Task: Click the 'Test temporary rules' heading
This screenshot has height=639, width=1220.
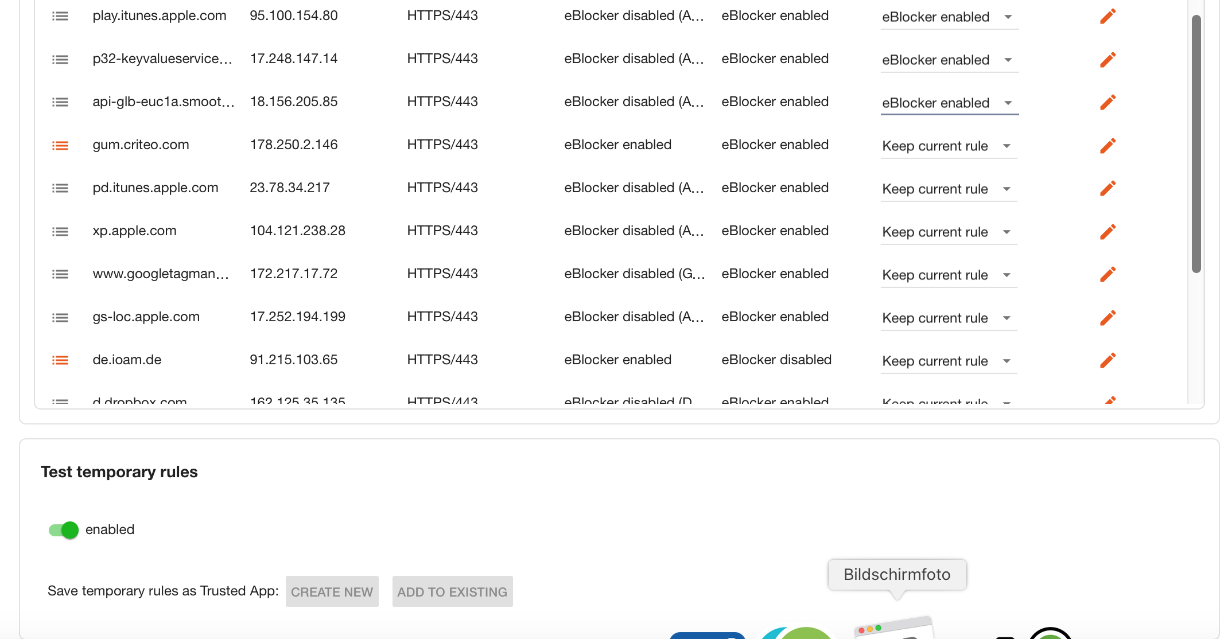Action: point(119,472)
